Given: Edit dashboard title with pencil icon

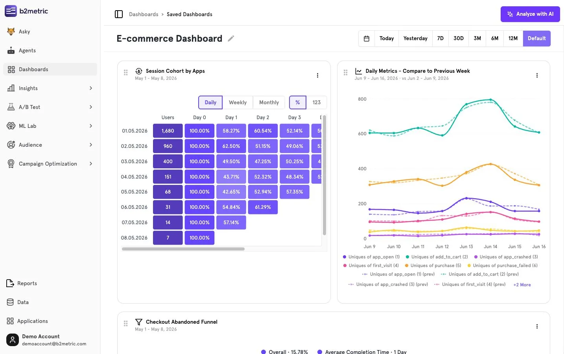Looking at the screenshot, I should point(231,39).
